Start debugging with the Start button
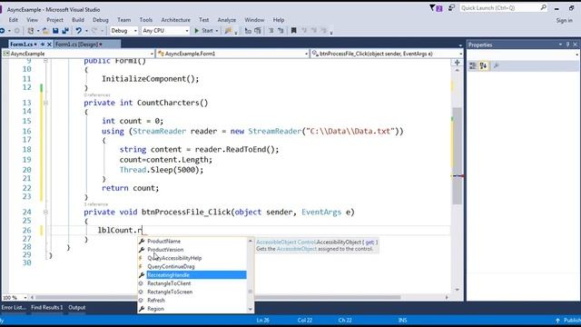581x327 pixels. tap(203, 31)
